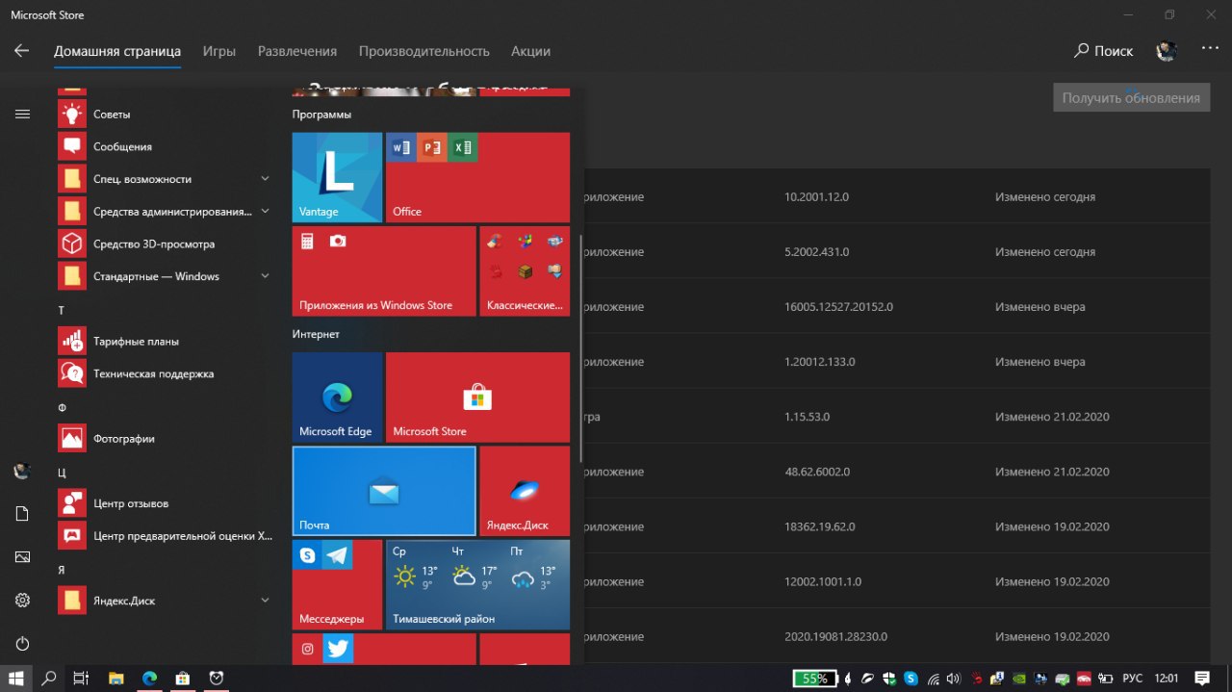
Task: Open the Store's three-dot more menu
Action: point(1210,48)
